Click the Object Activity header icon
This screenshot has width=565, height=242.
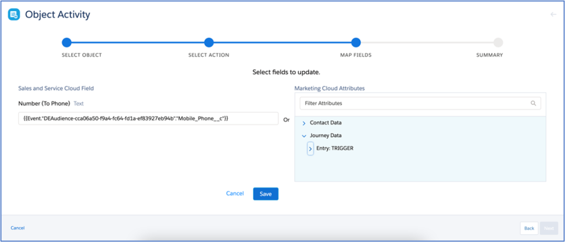coord(14,15)
